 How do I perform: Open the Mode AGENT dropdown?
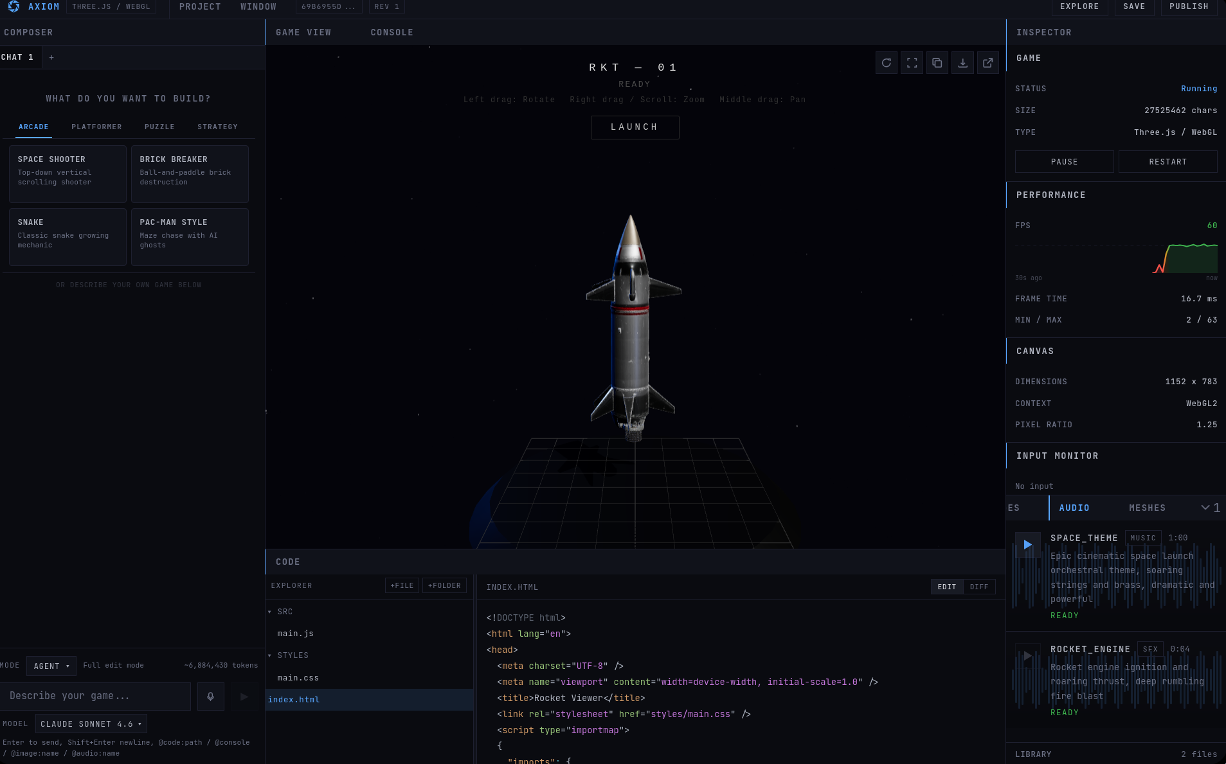pyautogui.click(x=51, y=666)
